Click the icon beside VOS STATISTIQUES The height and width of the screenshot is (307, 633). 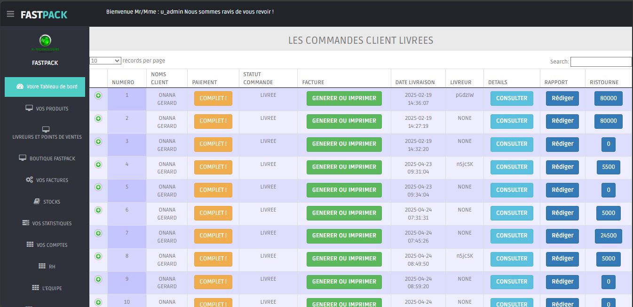(26, 223)
